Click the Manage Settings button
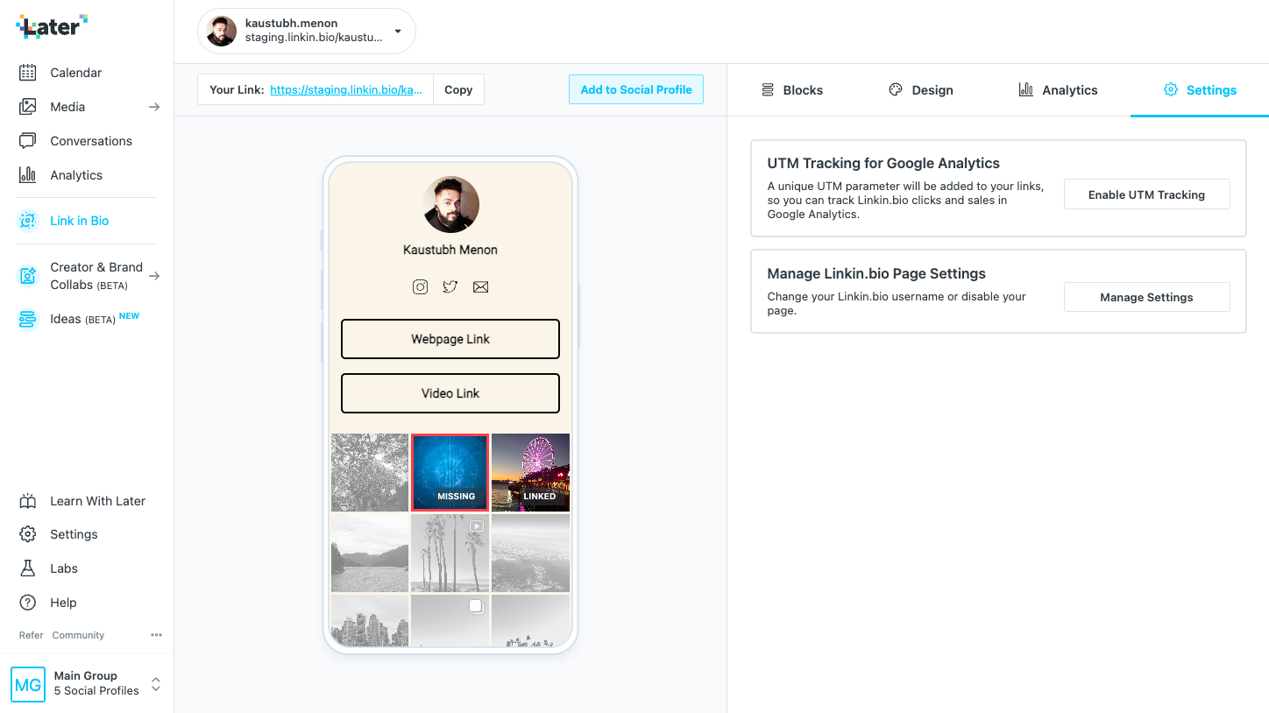 [1146, 297]
